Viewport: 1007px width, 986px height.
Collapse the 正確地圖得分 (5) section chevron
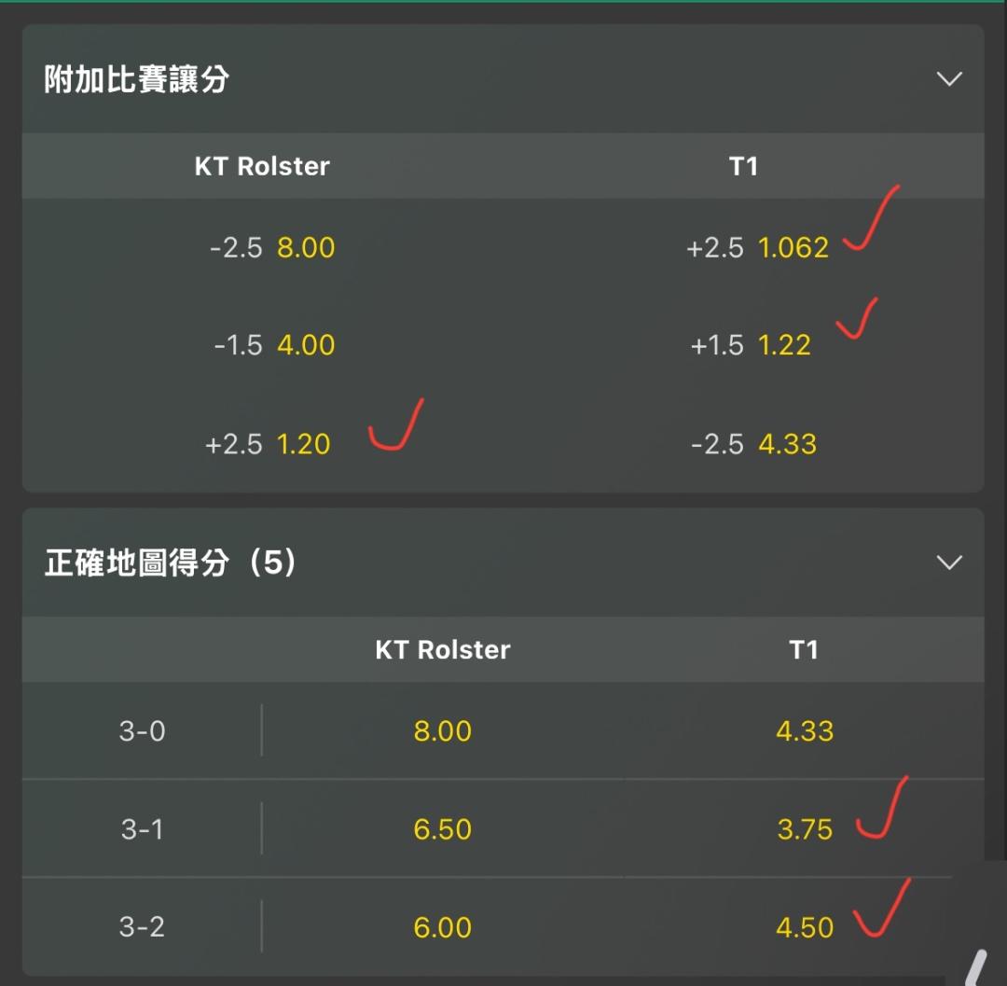[x=948, y=562]
